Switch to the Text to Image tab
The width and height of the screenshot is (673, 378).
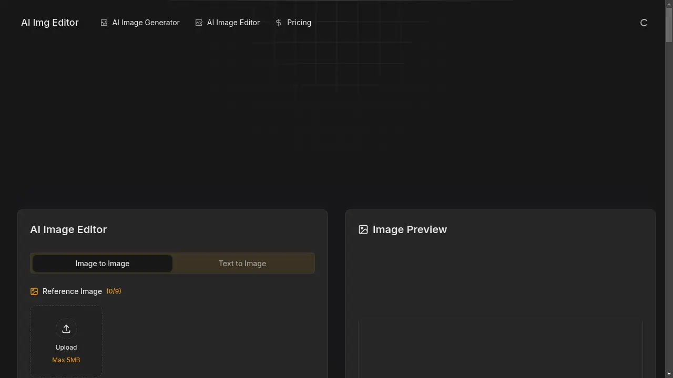click(242, 263)
